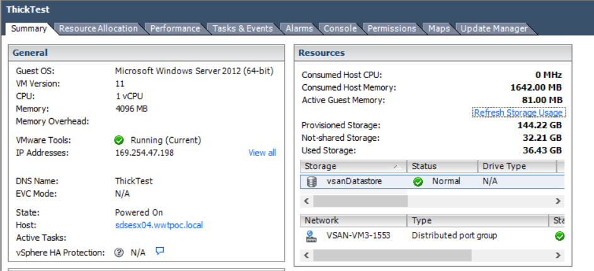Click the VMware Tools green running status icon
Image resolution: width=594 pixels, height=271 pixels.
point(119,140)
